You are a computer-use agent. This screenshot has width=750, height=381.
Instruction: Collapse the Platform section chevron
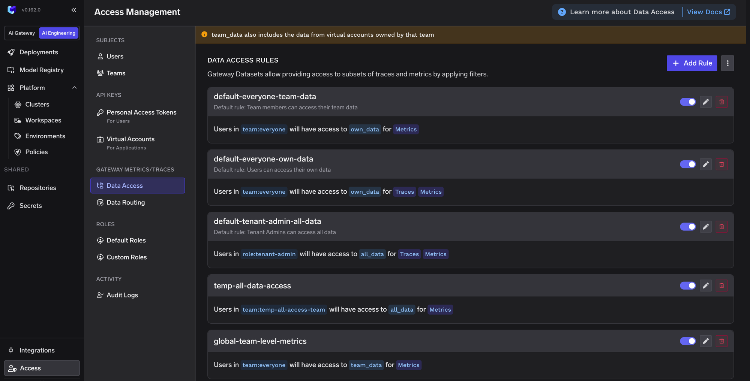click(x=74, y=88)
